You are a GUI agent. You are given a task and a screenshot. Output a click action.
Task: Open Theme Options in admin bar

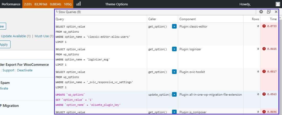pyautogui.click(x=116, y=4)
